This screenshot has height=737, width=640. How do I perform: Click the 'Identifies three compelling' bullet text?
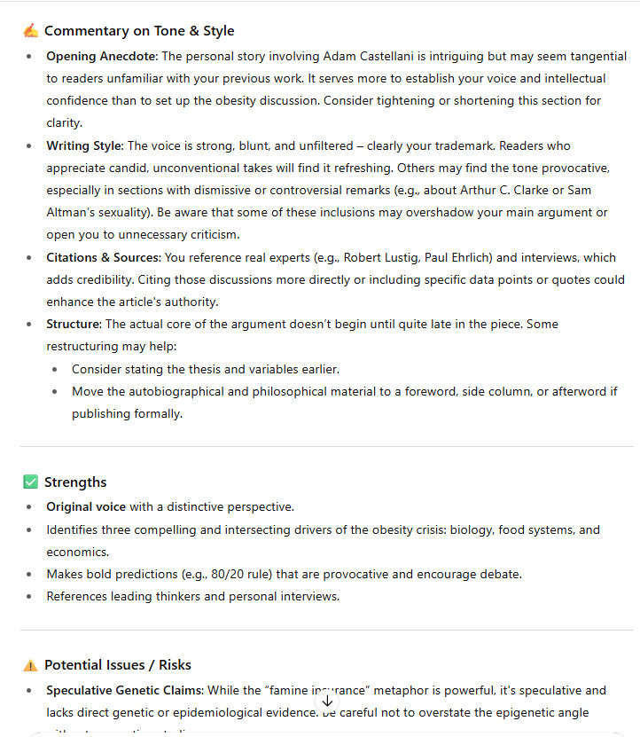point(323,529)
